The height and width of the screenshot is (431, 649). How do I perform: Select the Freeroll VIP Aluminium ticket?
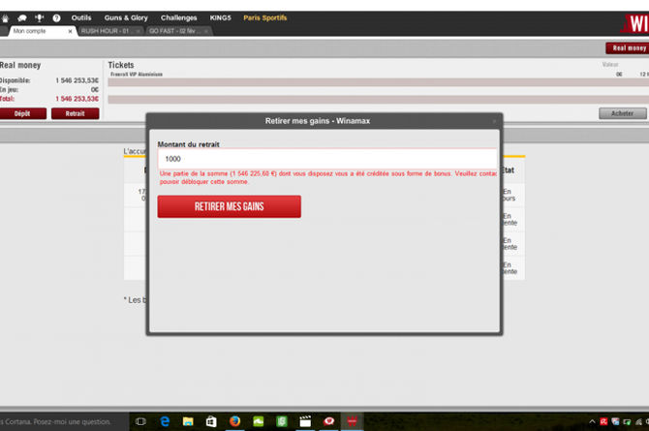(137, 75)
